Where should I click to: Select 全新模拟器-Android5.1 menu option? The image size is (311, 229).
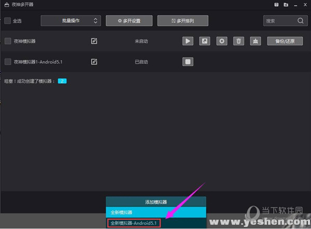point(135,223)
